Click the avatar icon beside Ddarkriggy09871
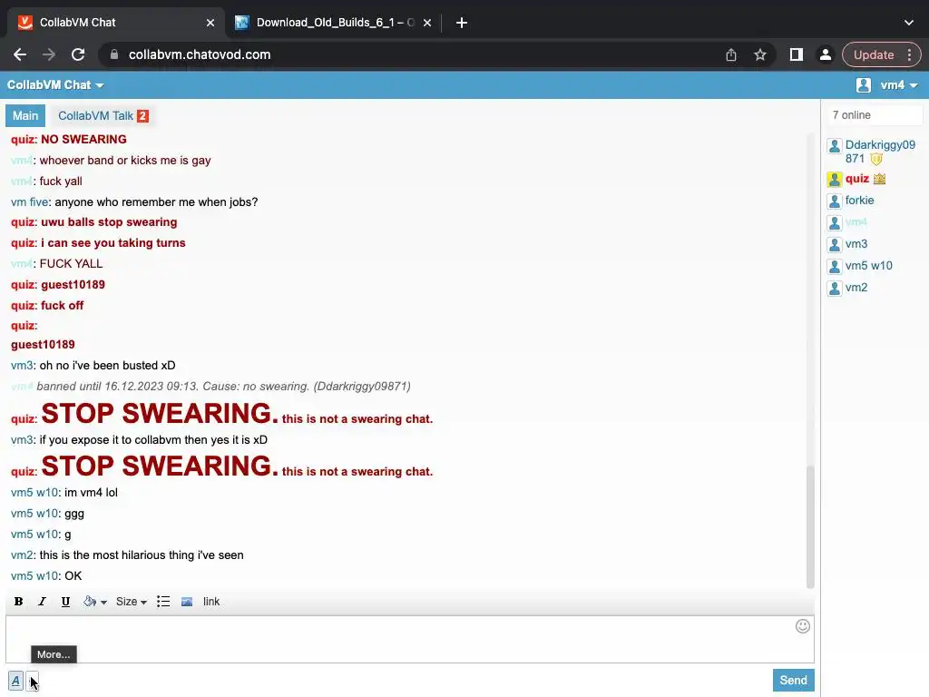This screenshot has width=929, height=697. (835, 146)
